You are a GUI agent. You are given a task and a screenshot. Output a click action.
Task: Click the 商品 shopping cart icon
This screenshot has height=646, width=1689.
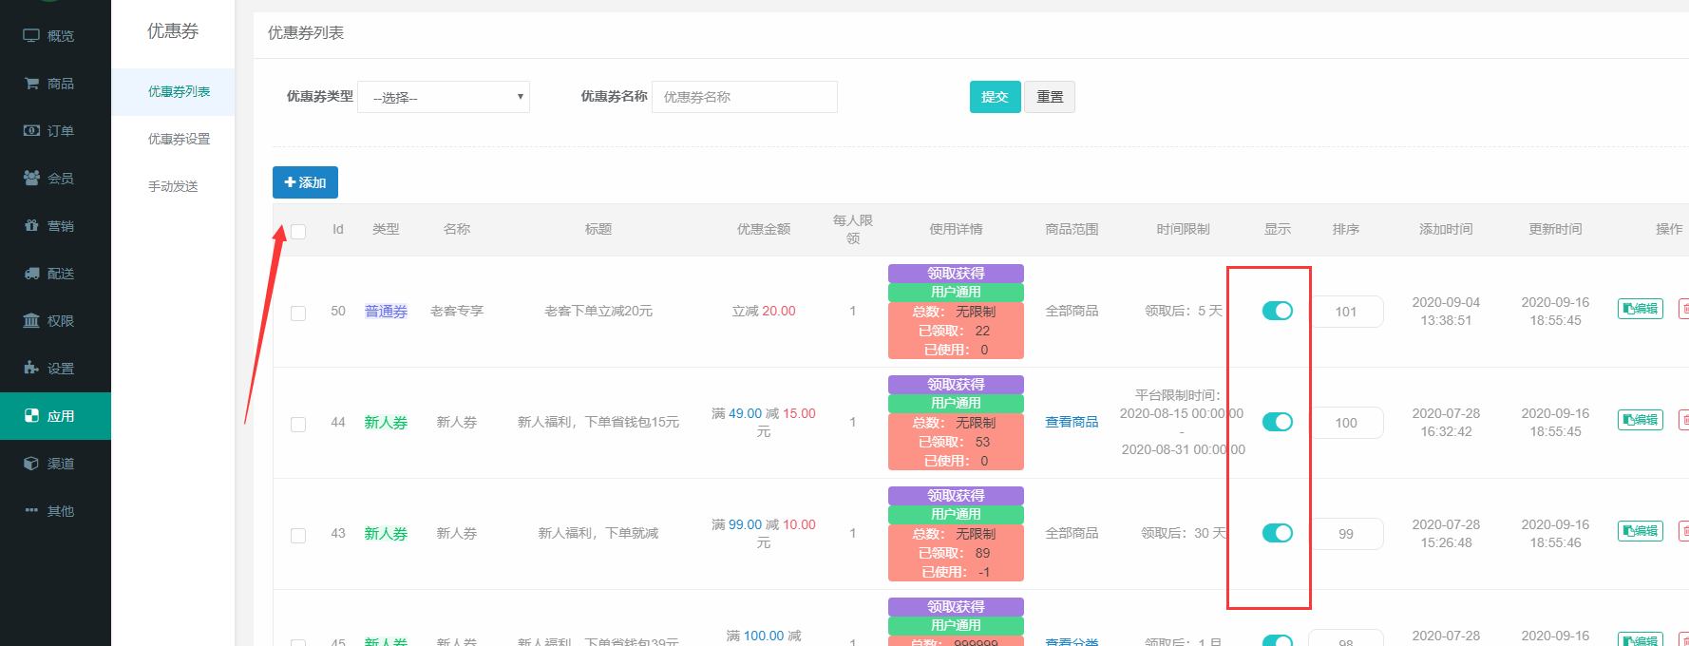31,84
